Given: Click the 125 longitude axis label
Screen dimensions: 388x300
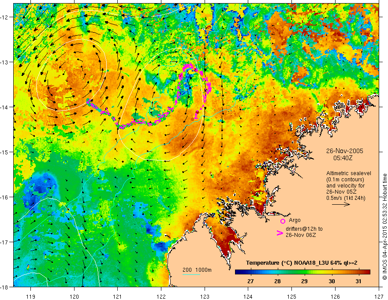Looking at the screenshot, I should (x=292, y=296).
